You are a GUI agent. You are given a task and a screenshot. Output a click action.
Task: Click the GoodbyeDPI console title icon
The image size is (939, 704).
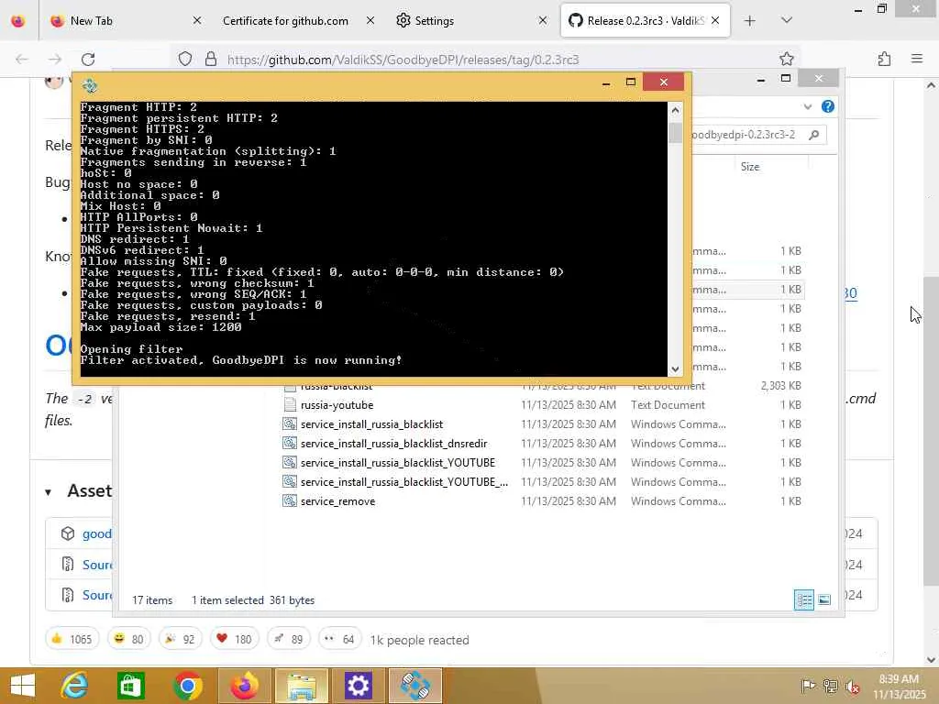tap(90, 85)
